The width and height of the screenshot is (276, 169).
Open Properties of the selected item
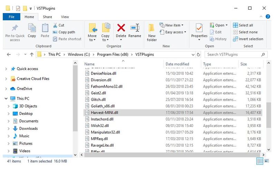[x=199, y=28]
